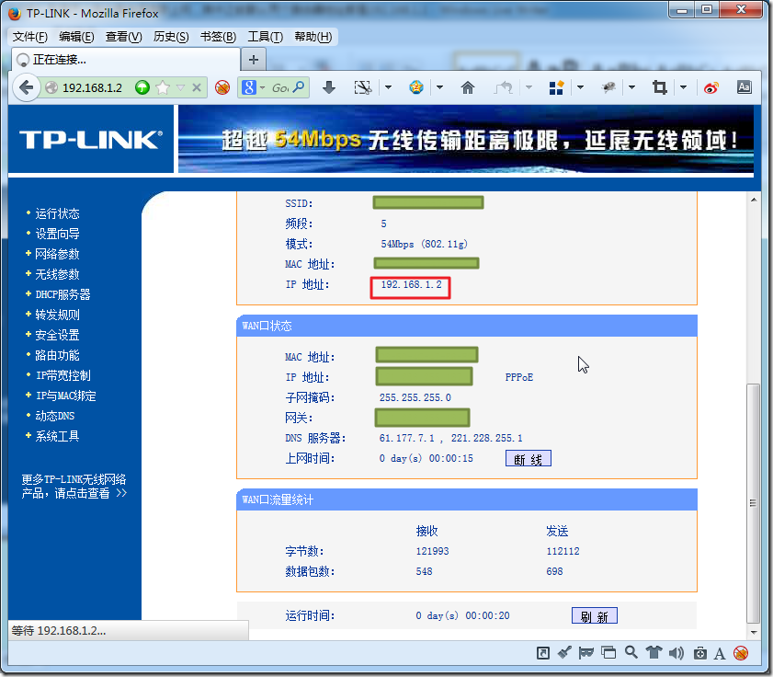773x677 pixels.
Task: Click the gold star badge toolbar icon
Action: click(x=416, y=87)
